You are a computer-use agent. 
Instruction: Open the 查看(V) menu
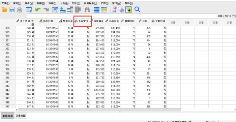[x=29, y=3]
